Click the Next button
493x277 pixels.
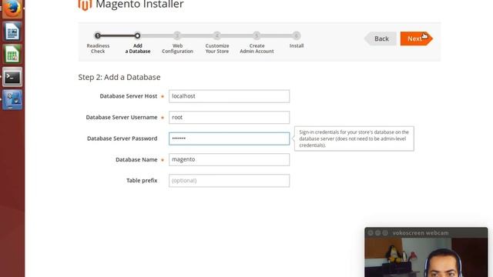pyautogui.click(x=417, y=38)
